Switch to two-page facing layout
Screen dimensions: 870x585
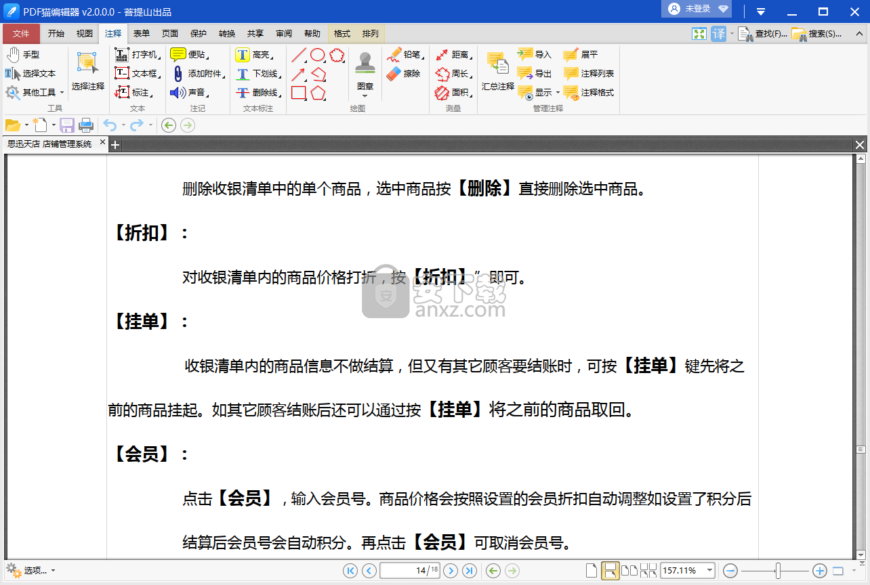tap(629, 571)
